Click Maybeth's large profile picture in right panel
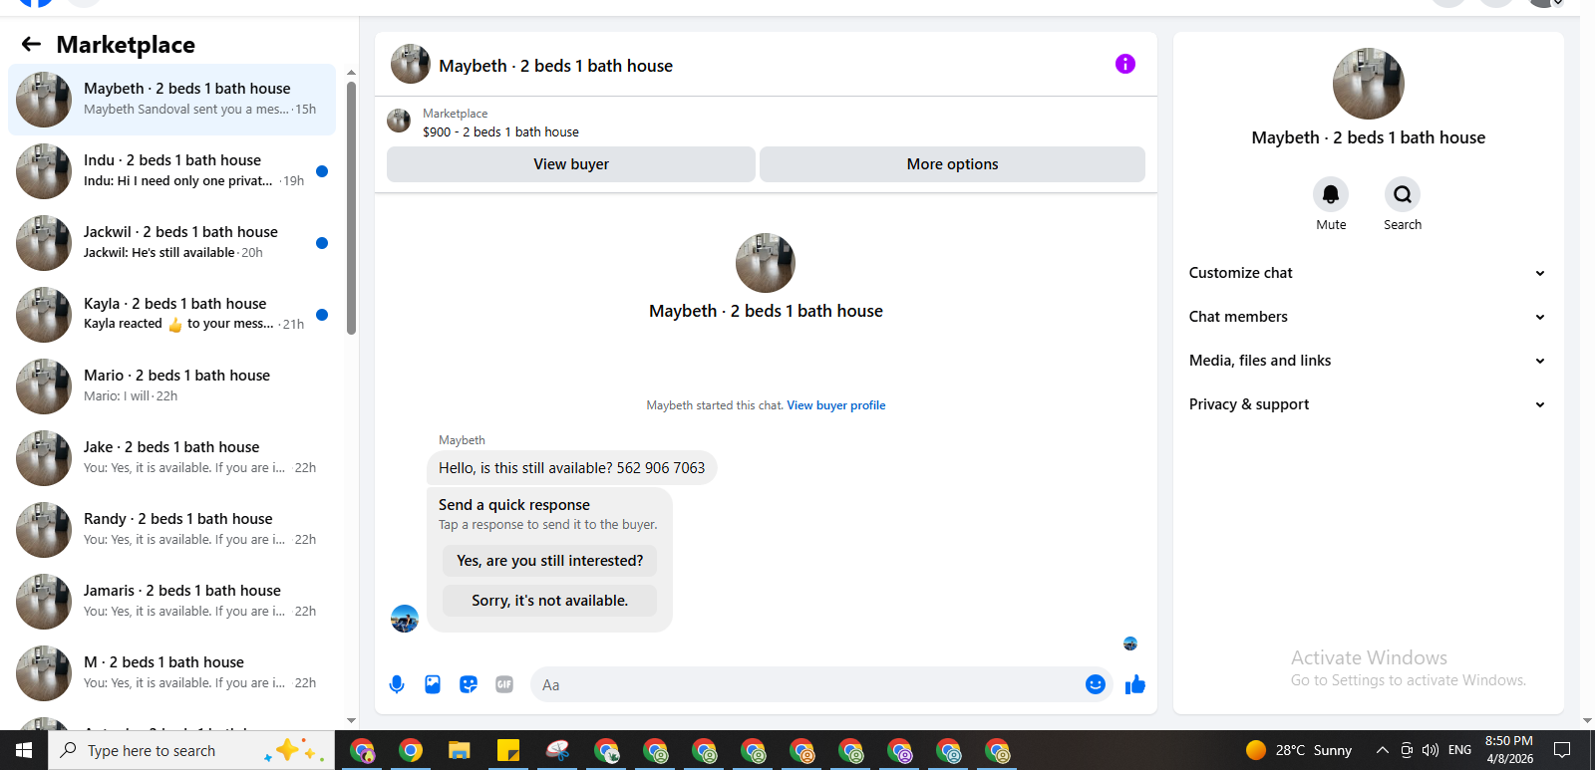Screen dimensions: 1595x770 coord(1368,84)
